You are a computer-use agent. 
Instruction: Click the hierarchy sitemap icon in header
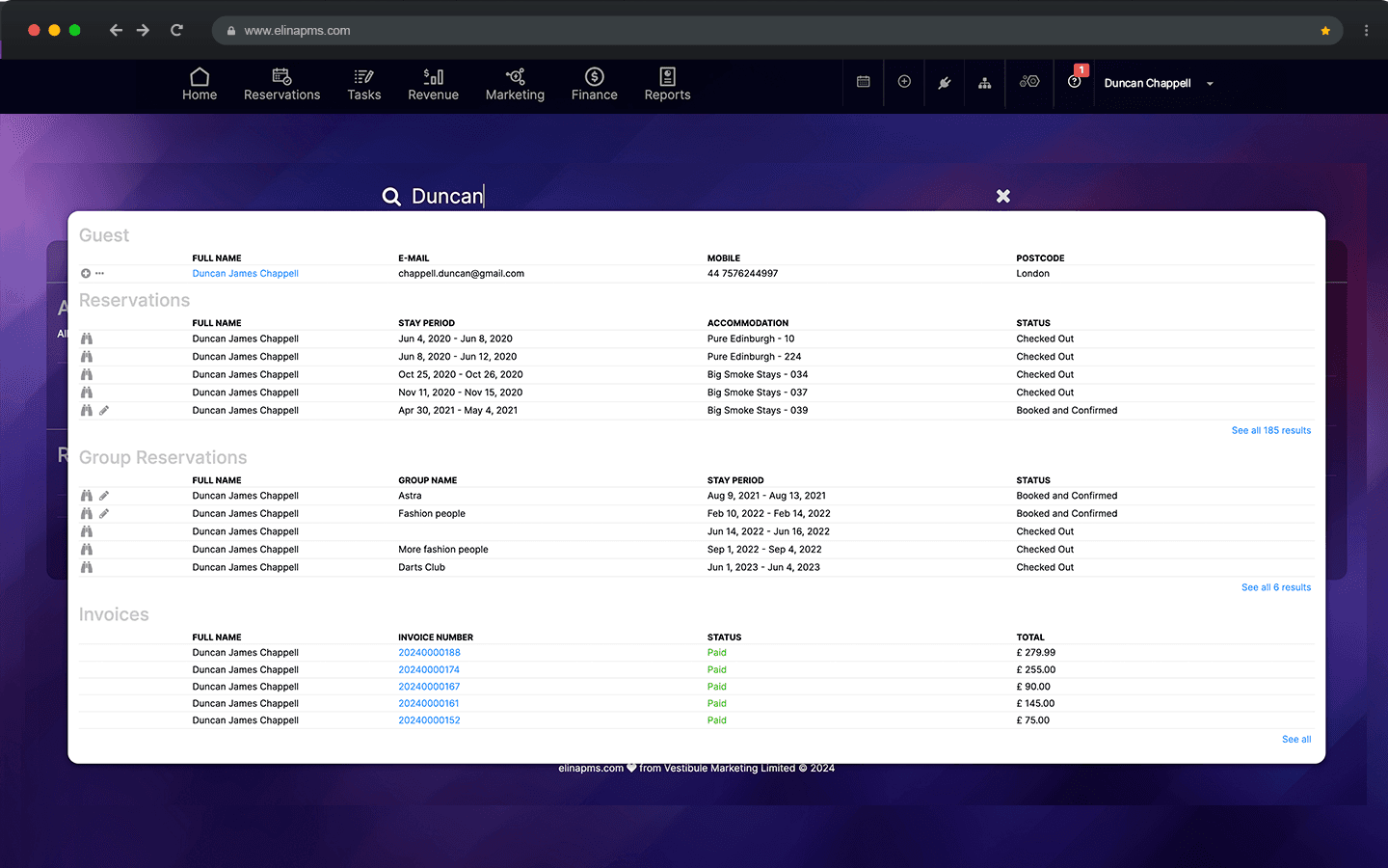click(x=984, y=83)
